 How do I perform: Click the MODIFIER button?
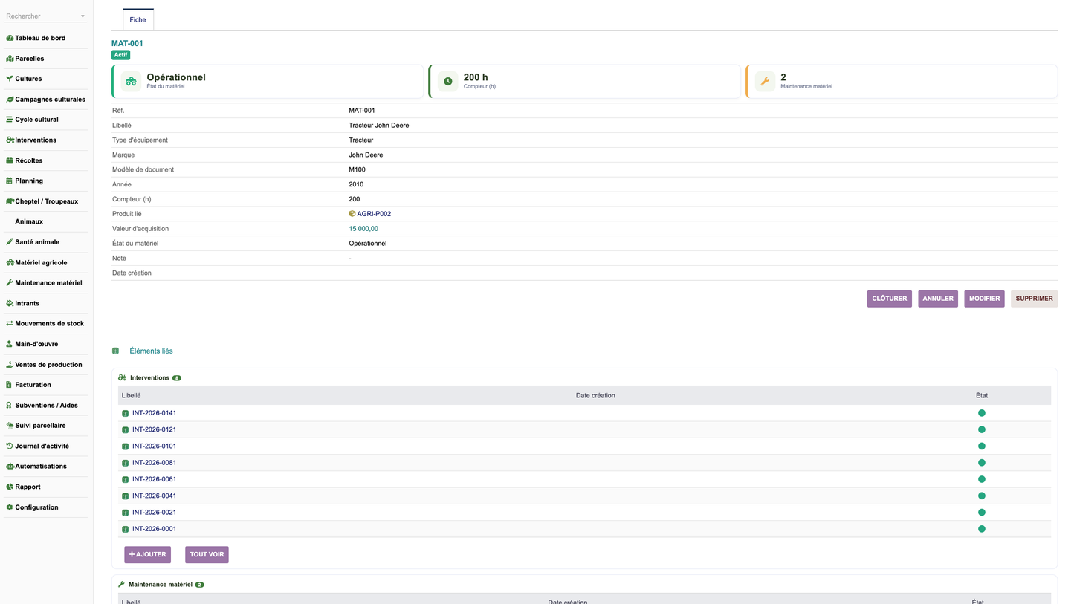(x=984, y=299)
